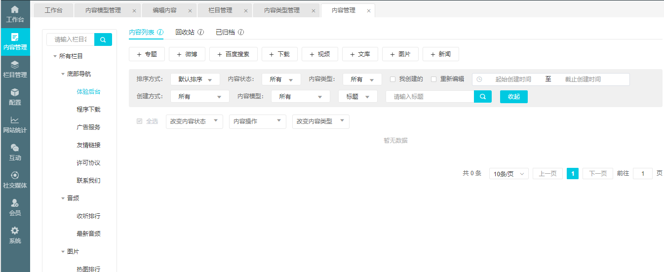
Task: Click the title search magnifier button
Action: (x=483, y=97)
